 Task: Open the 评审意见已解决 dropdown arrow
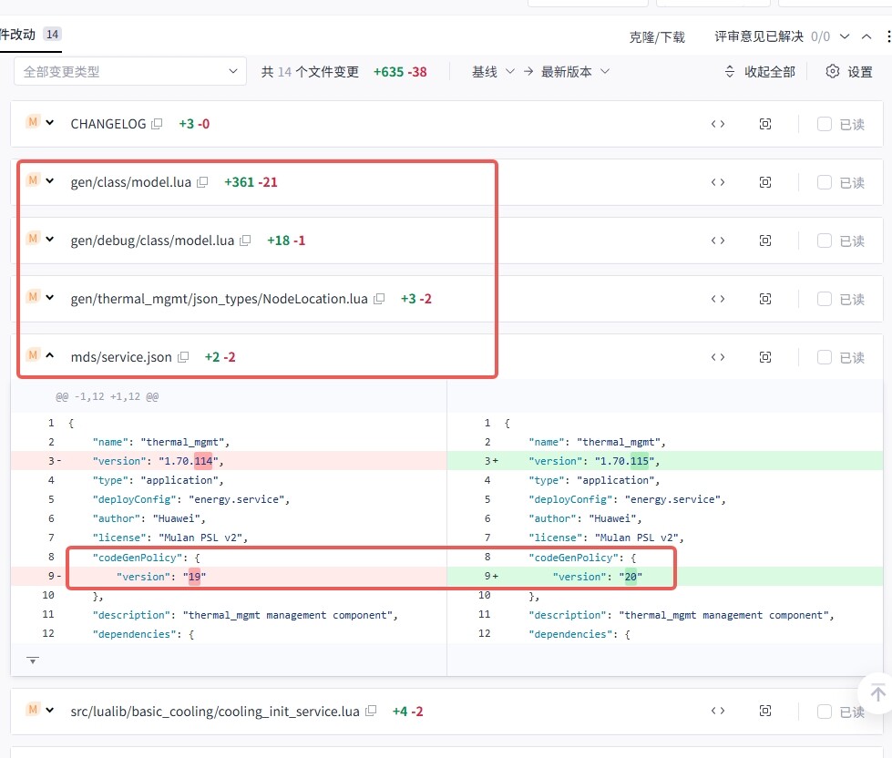pos(845,36)
